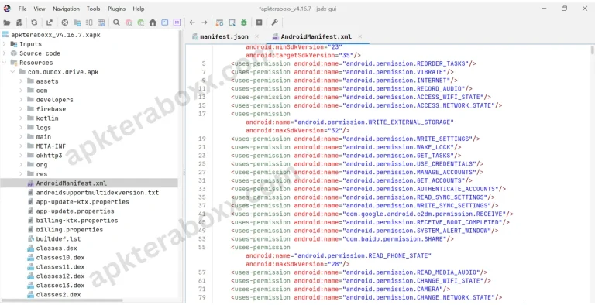595x305 pixels.
Task: Select the AndroidManifest.xml editor tab
Action: [x=316, y=37]
